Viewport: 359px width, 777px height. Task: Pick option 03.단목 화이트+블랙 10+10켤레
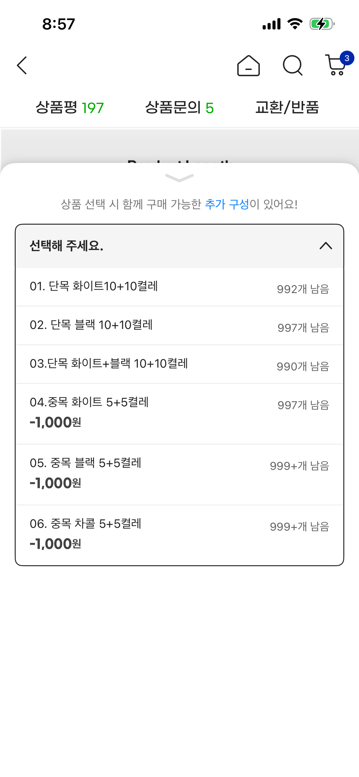tap(179, 364)
